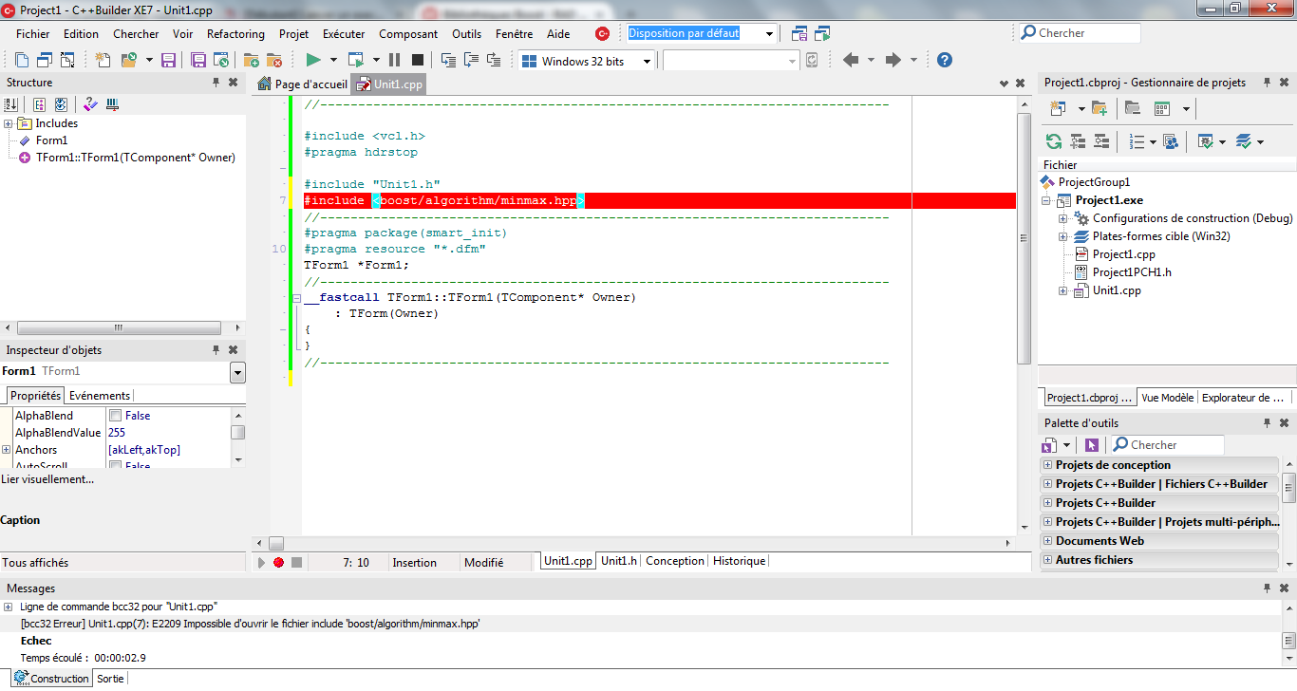This screenshot has width=1297, height=691.
Task: Open the Windows 32 bits platform dropdown
Action: point(647,61)
